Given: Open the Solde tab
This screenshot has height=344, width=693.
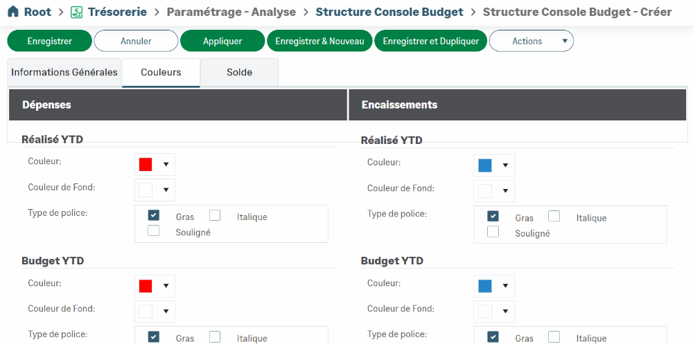Looking at the screenshot, I should tap(239, 73).
